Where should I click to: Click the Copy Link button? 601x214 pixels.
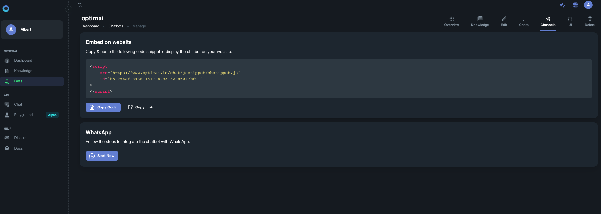coord(140,107)
